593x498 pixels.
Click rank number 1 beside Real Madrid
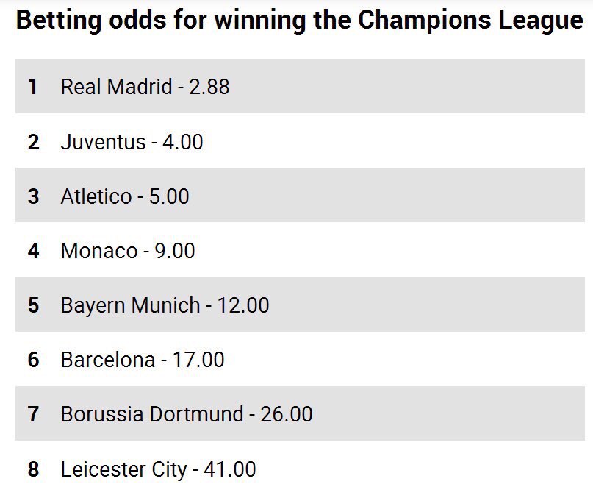(33, 87)
